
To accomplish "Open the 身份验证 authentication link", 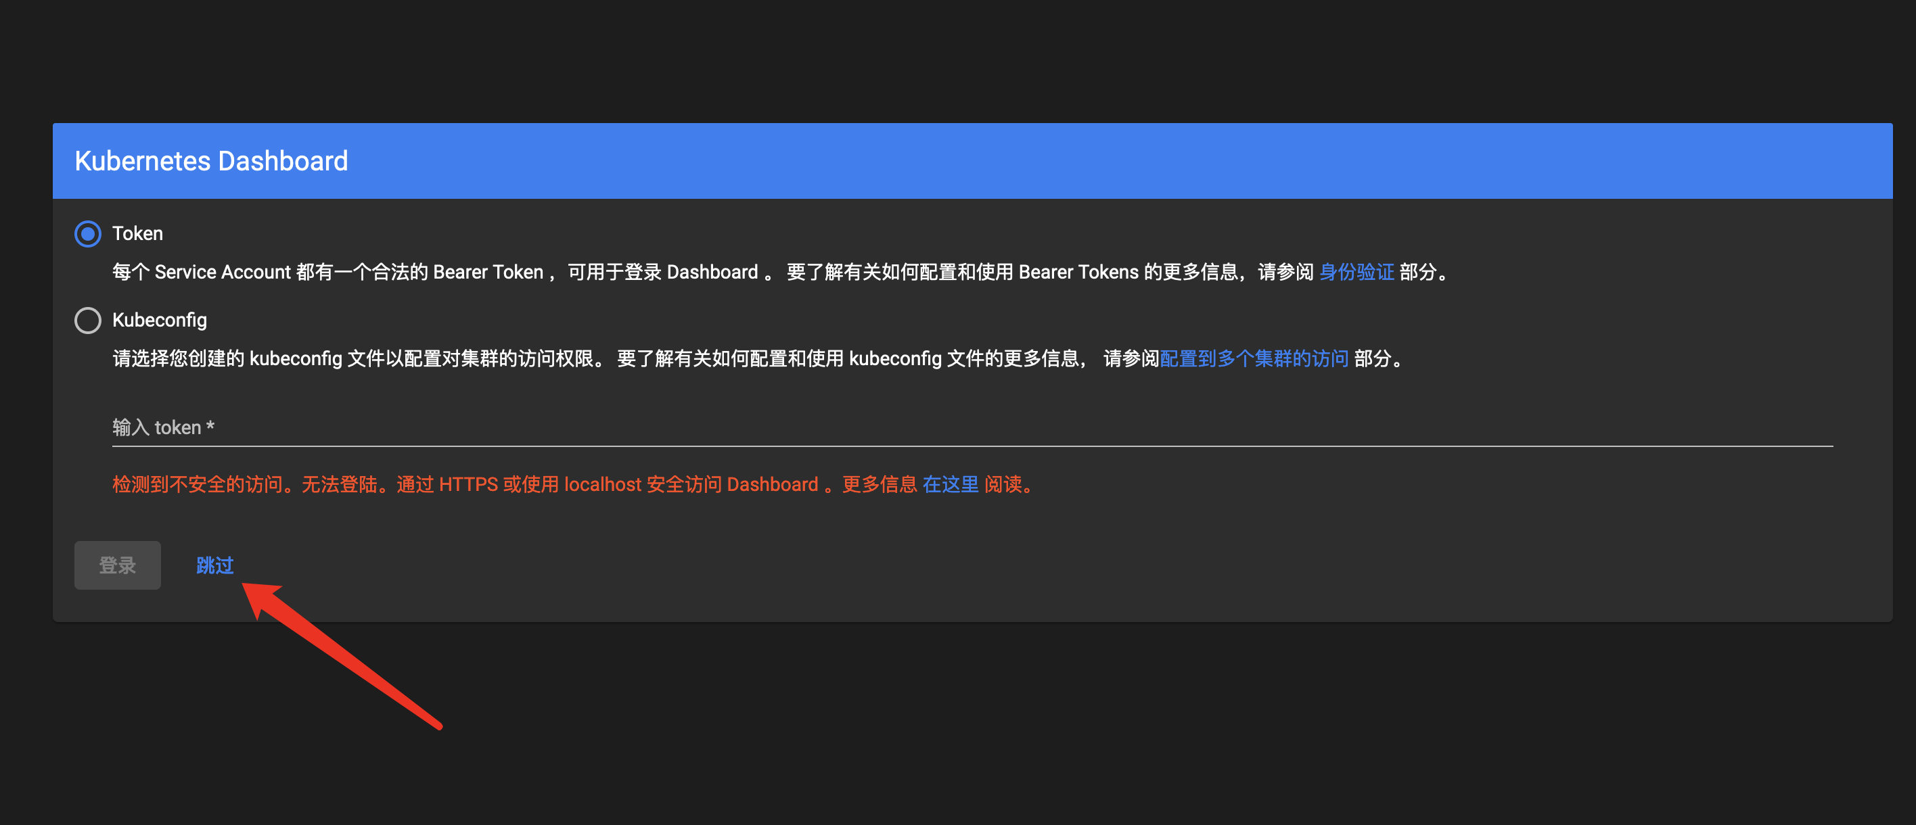I will click(1356, 272).
